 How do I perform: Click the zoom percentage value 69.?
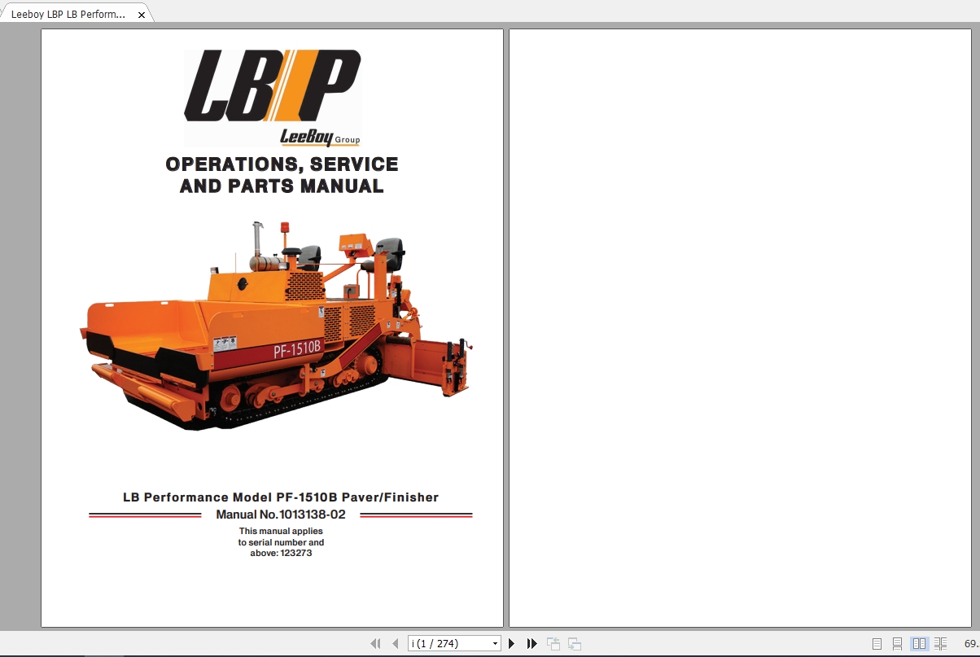click(x=970, y=643)
